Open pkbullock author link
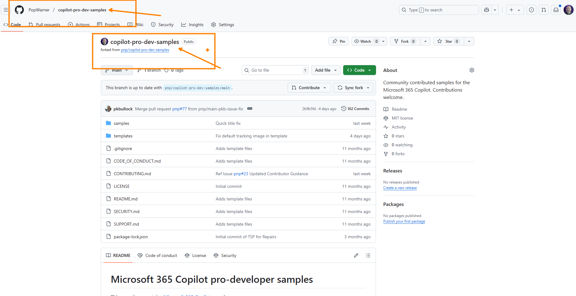Viewport: 576px width, 296px height. [x=123, y=109]
